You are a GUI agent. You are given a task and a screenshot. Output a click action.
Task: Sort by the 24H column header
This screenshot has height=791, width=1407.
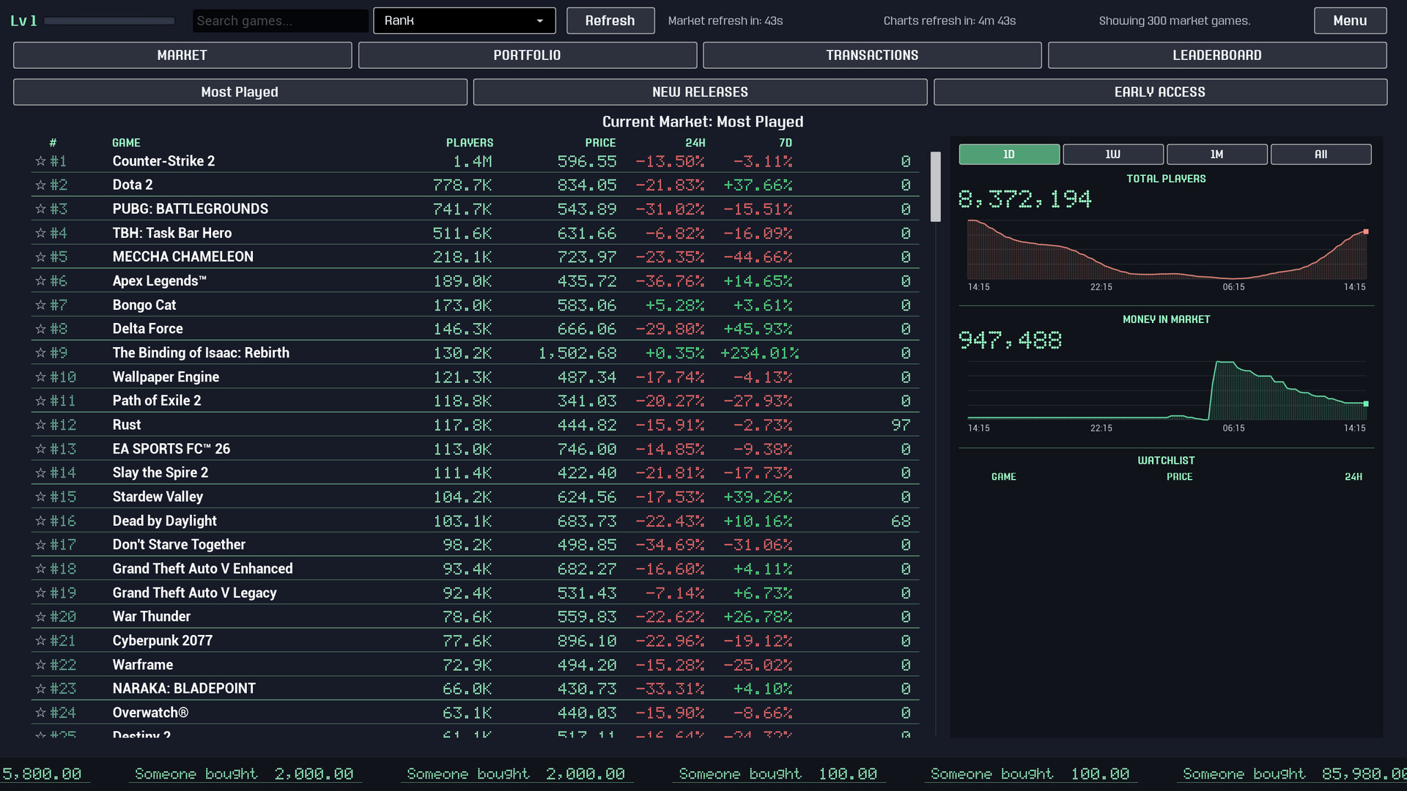pos(695,143)
